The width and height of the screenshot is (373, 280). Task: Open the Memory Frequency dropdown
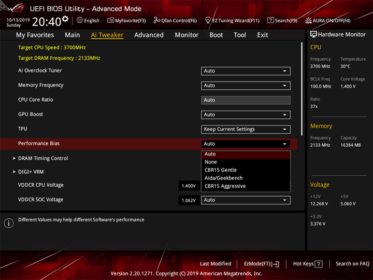(246, 86)
